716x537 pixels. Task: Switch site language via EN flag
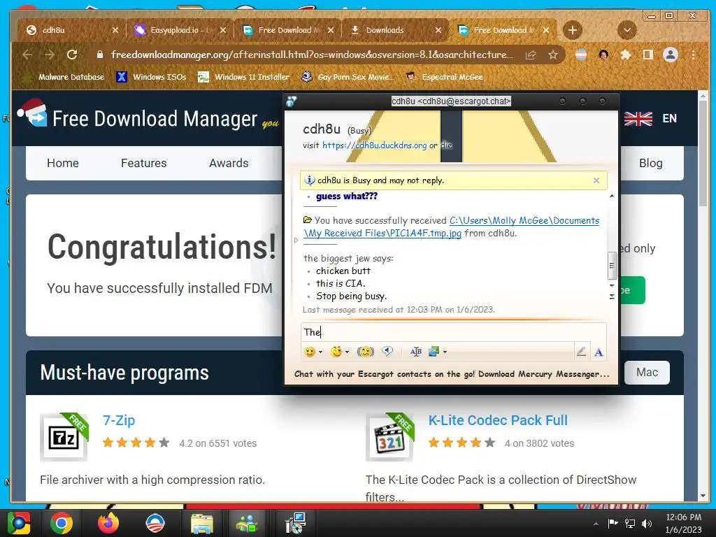(651, 118)
